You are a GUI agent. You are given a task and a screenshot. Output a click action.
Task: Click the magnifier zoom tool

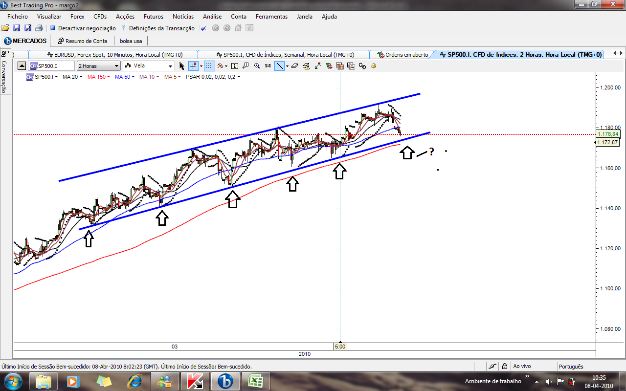257,66
